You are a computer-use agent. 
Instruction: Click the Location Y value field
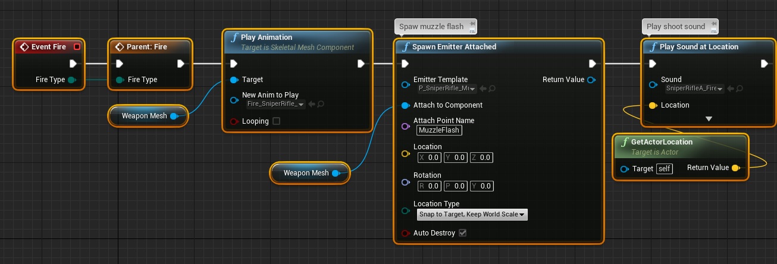pyautogui.click(x=456, y=158)
